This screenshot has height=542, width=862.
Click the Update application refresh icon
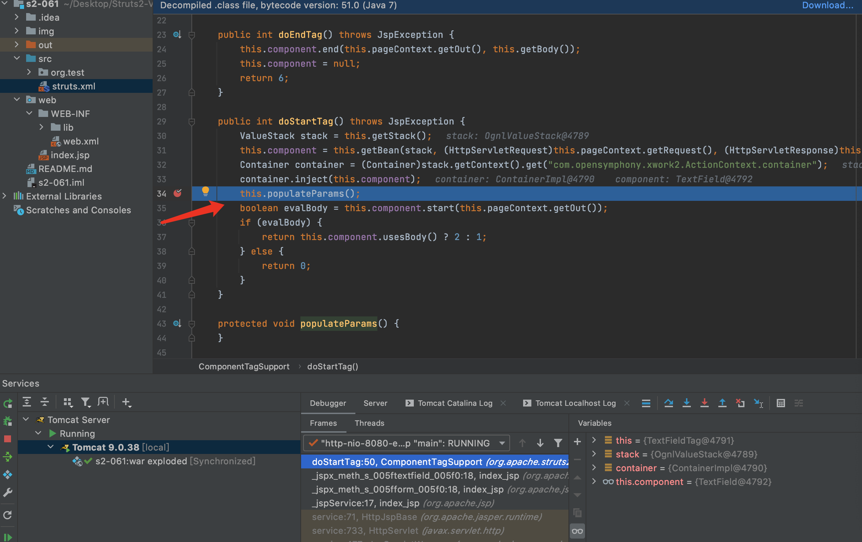(x=8, y=515)
